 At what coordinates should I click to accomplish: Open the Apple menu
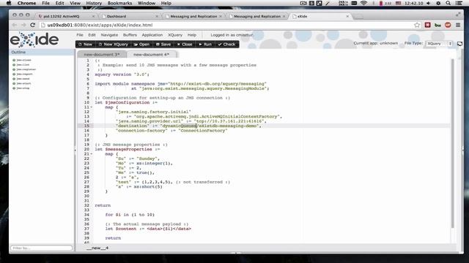point(8,3)
